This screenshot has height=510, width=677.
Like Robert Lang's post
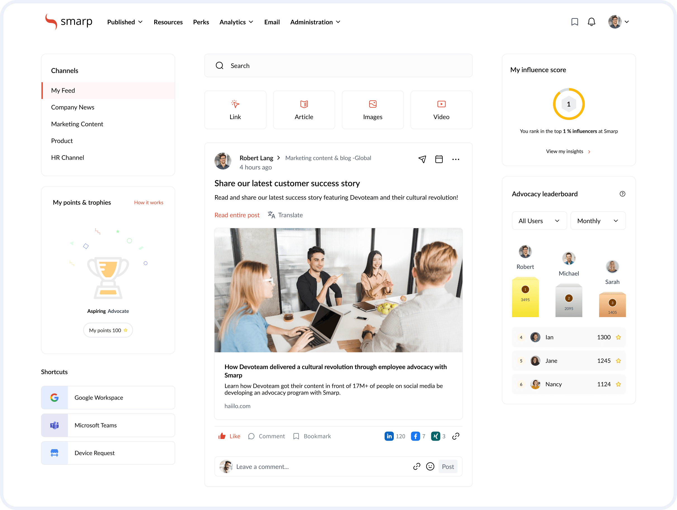(x=229, y=436)
